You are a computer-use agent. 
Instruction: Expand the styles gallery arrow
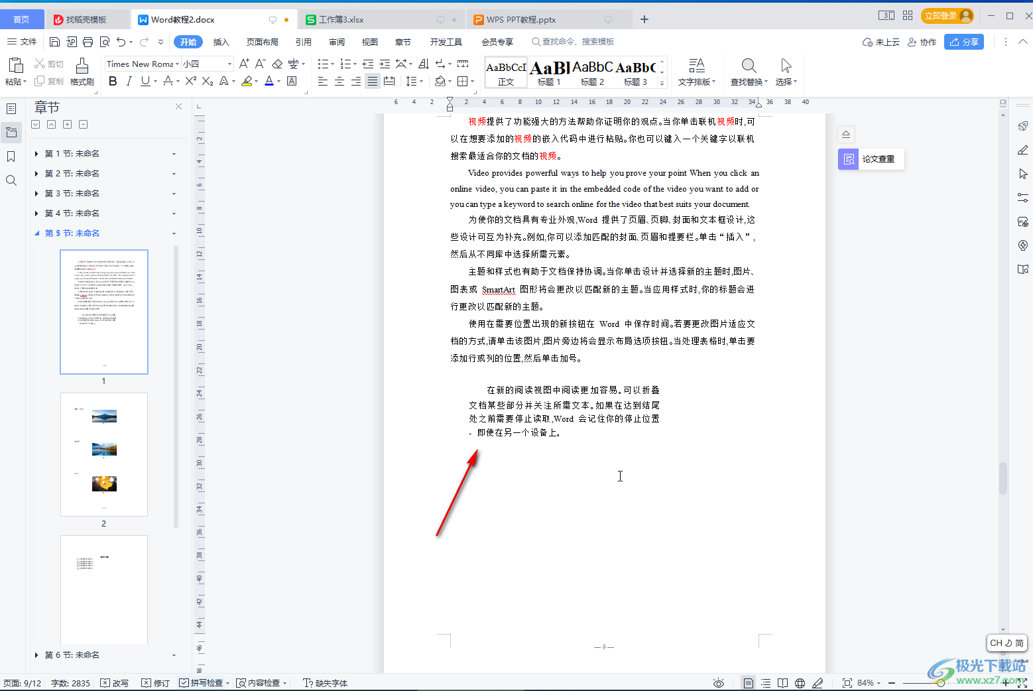coord(662,84)
